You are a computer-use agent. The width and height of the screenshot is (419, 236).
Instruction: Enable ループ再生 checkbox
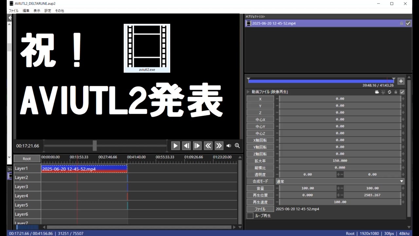(x=250, y=215)
